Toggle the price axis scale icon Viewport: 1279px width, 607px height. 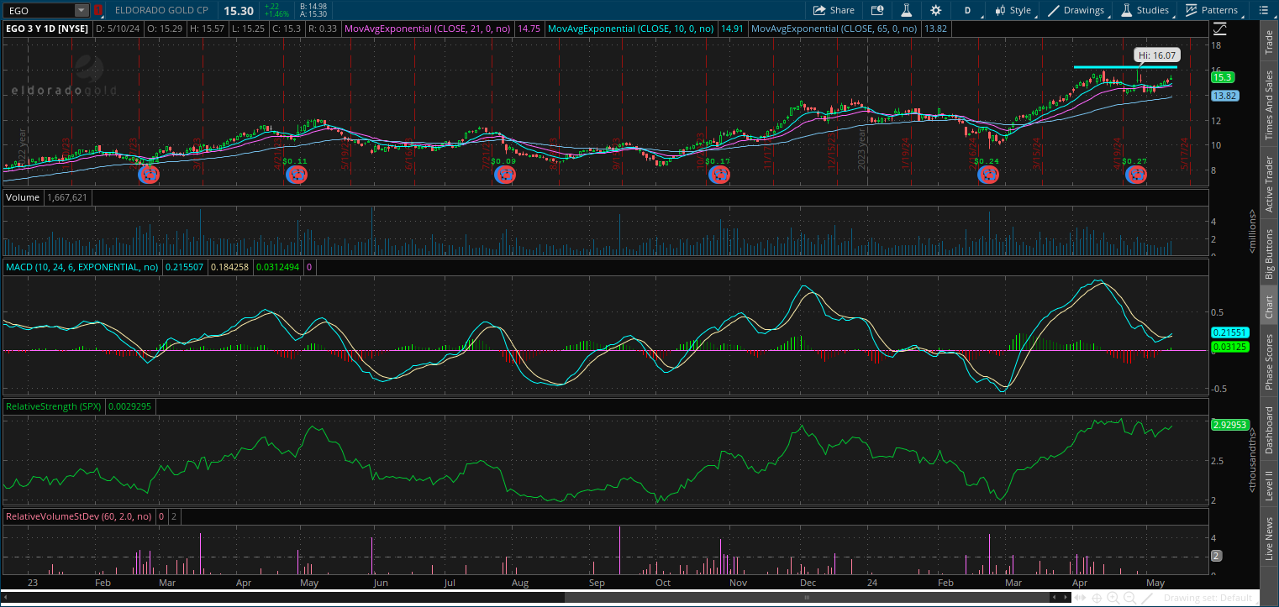tap(1219, 29)
